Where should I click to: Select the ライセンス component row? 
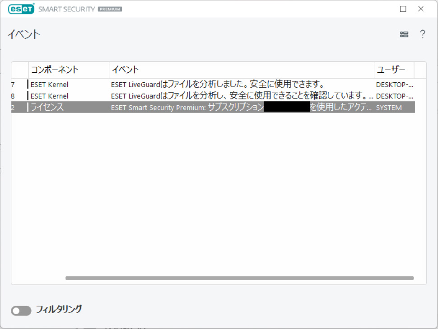[47, 108]
